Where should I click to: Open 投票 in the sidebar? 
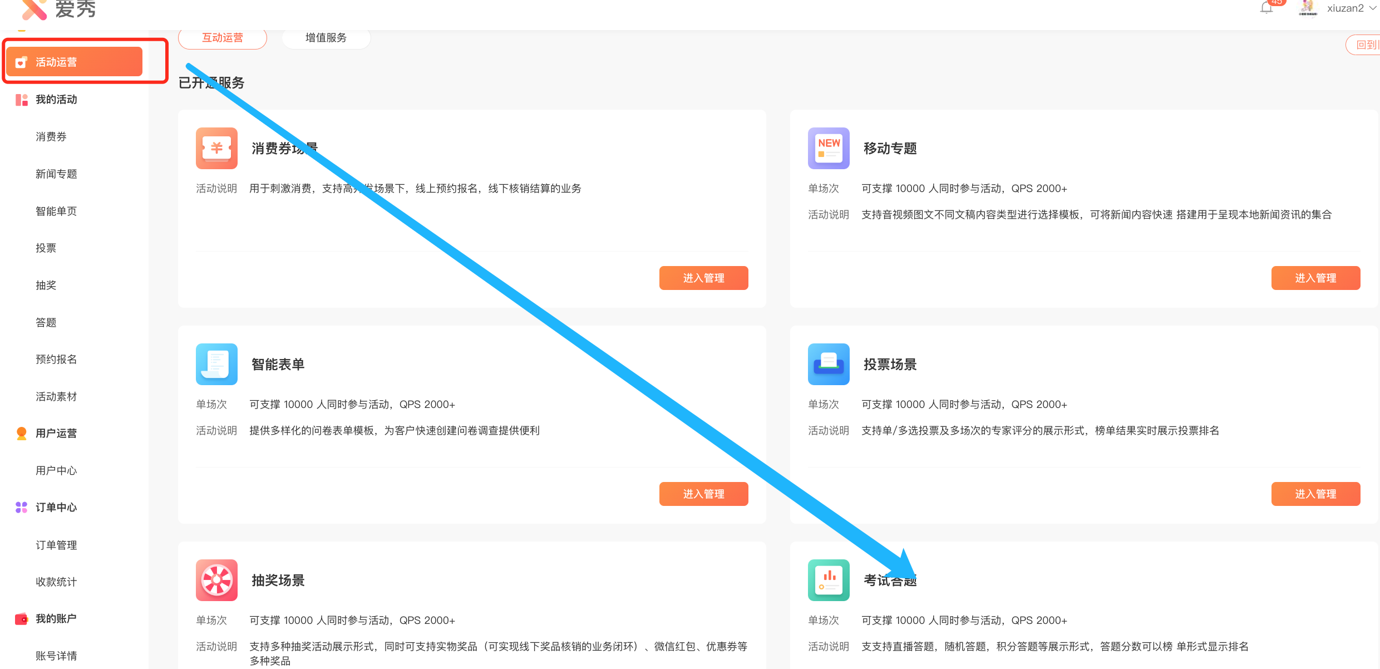(46, 248)
